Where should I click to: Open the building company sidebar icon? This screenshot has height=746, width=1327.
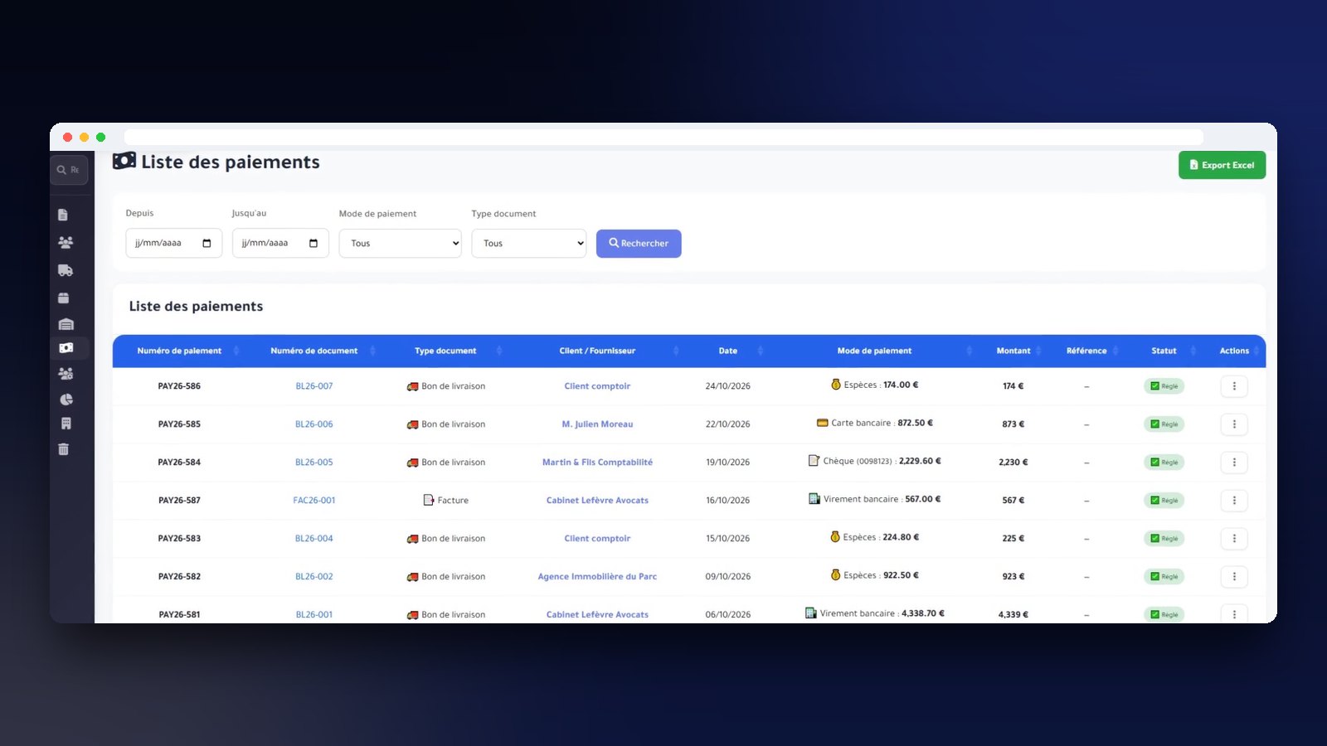[x=66, y=424]
